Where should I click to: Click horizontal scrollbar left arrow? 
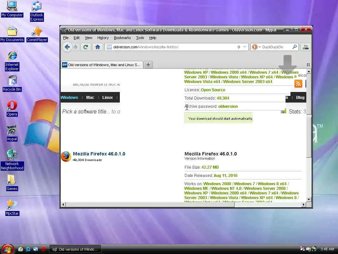[x=63, y=204]
